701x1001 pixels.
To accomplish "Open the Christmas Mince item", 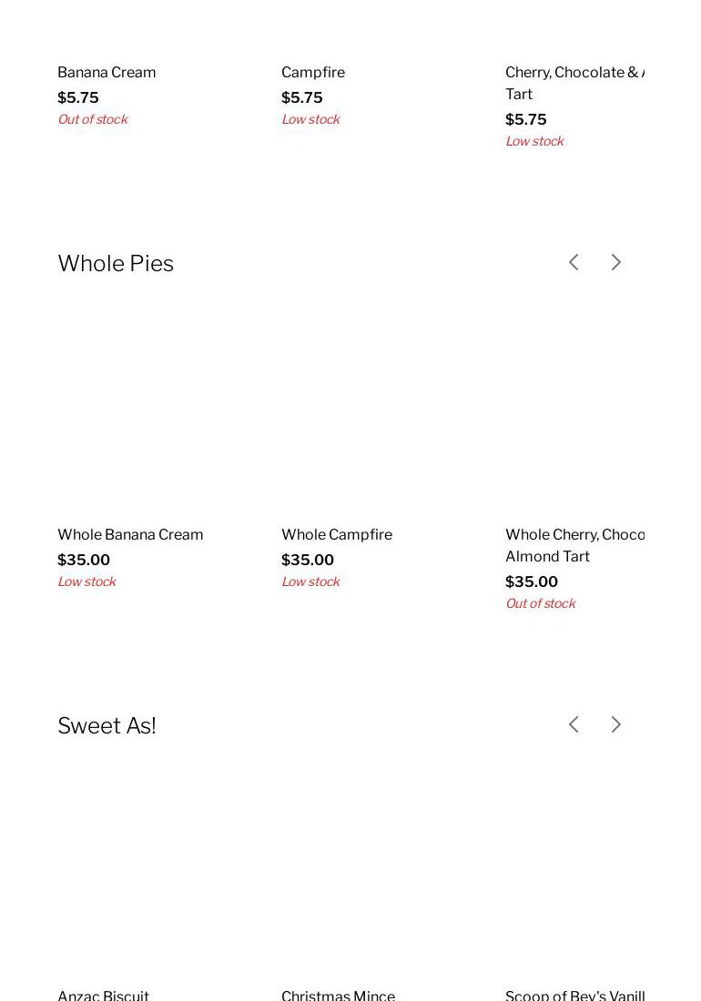I will click(x=338, y=995).
